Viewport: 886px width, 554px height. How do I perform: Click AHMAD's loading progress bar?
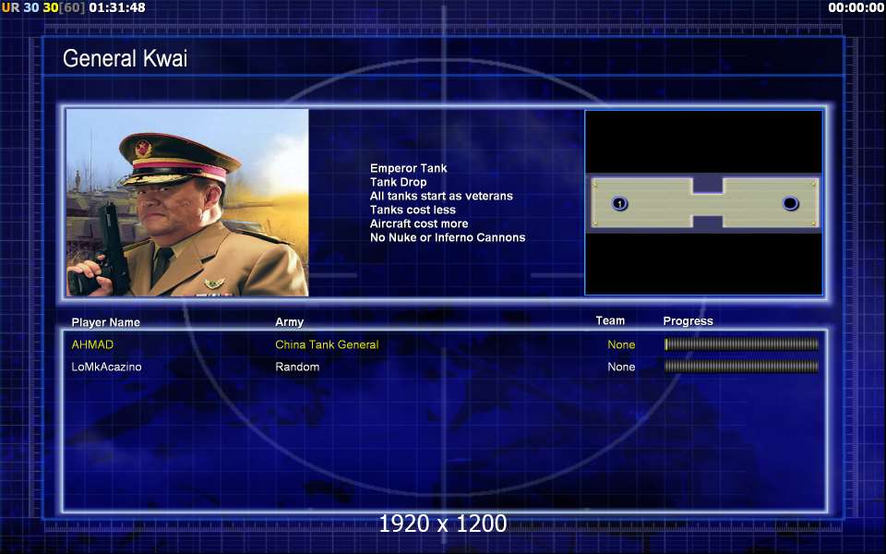point(741,344)
